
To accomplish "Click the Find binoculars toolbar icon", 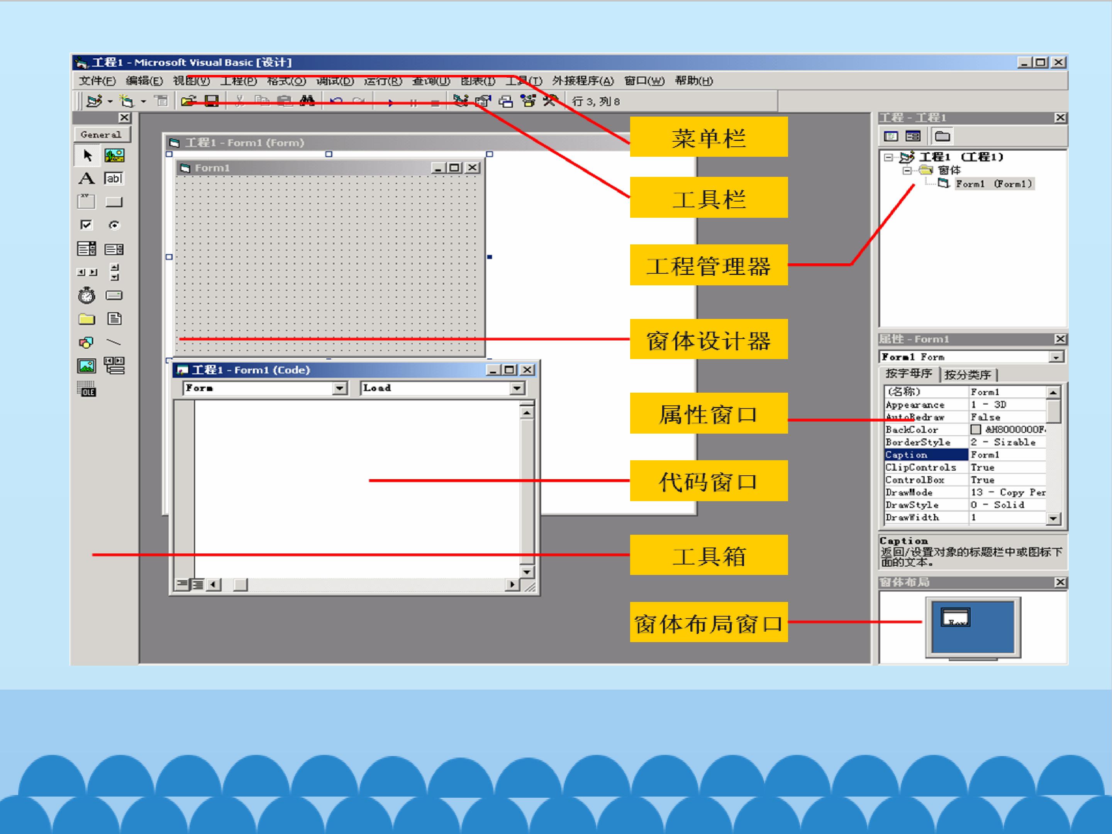I will (307, 101).
